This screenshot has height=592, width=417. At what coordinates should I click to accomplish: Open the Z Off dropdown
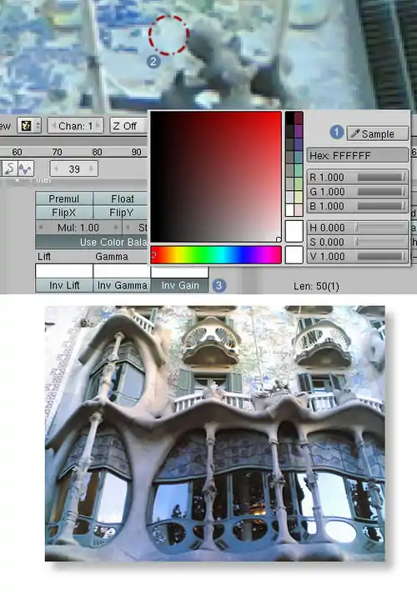128,126
